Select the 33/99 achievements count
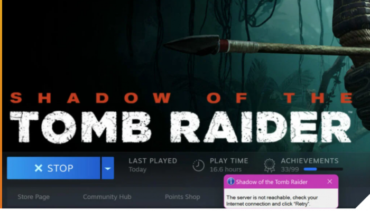 (x=290, y=169)
